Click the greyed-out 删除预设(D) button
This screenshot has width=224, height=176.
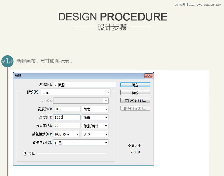(135, 108)
